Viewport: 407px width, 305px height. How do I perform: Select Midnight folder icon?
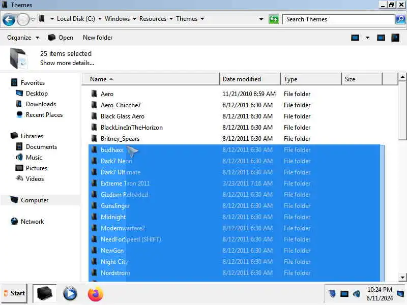[x=94, y=217]
